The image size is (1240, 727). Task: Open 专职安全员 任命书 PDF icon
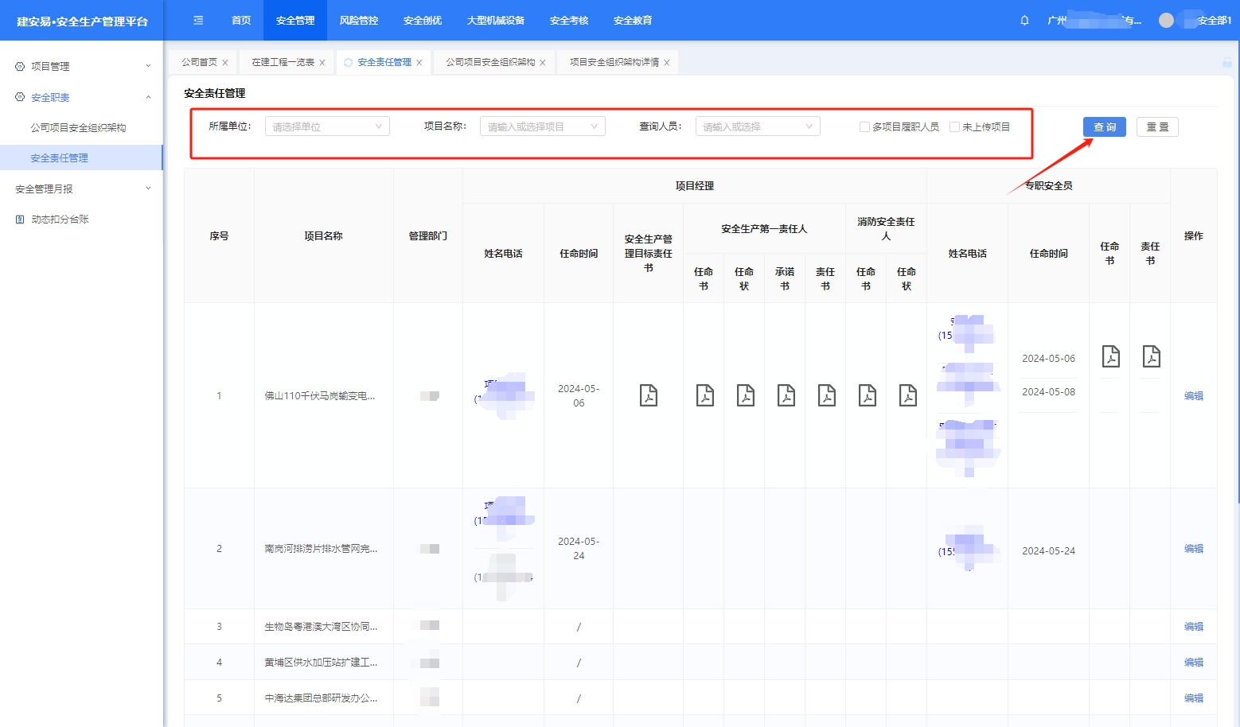(x=1110, y=356)
